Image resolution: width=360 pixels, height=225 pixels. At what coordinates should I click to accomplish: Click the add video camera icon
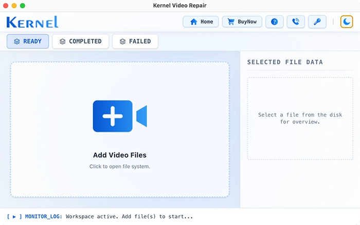[120, 116]
